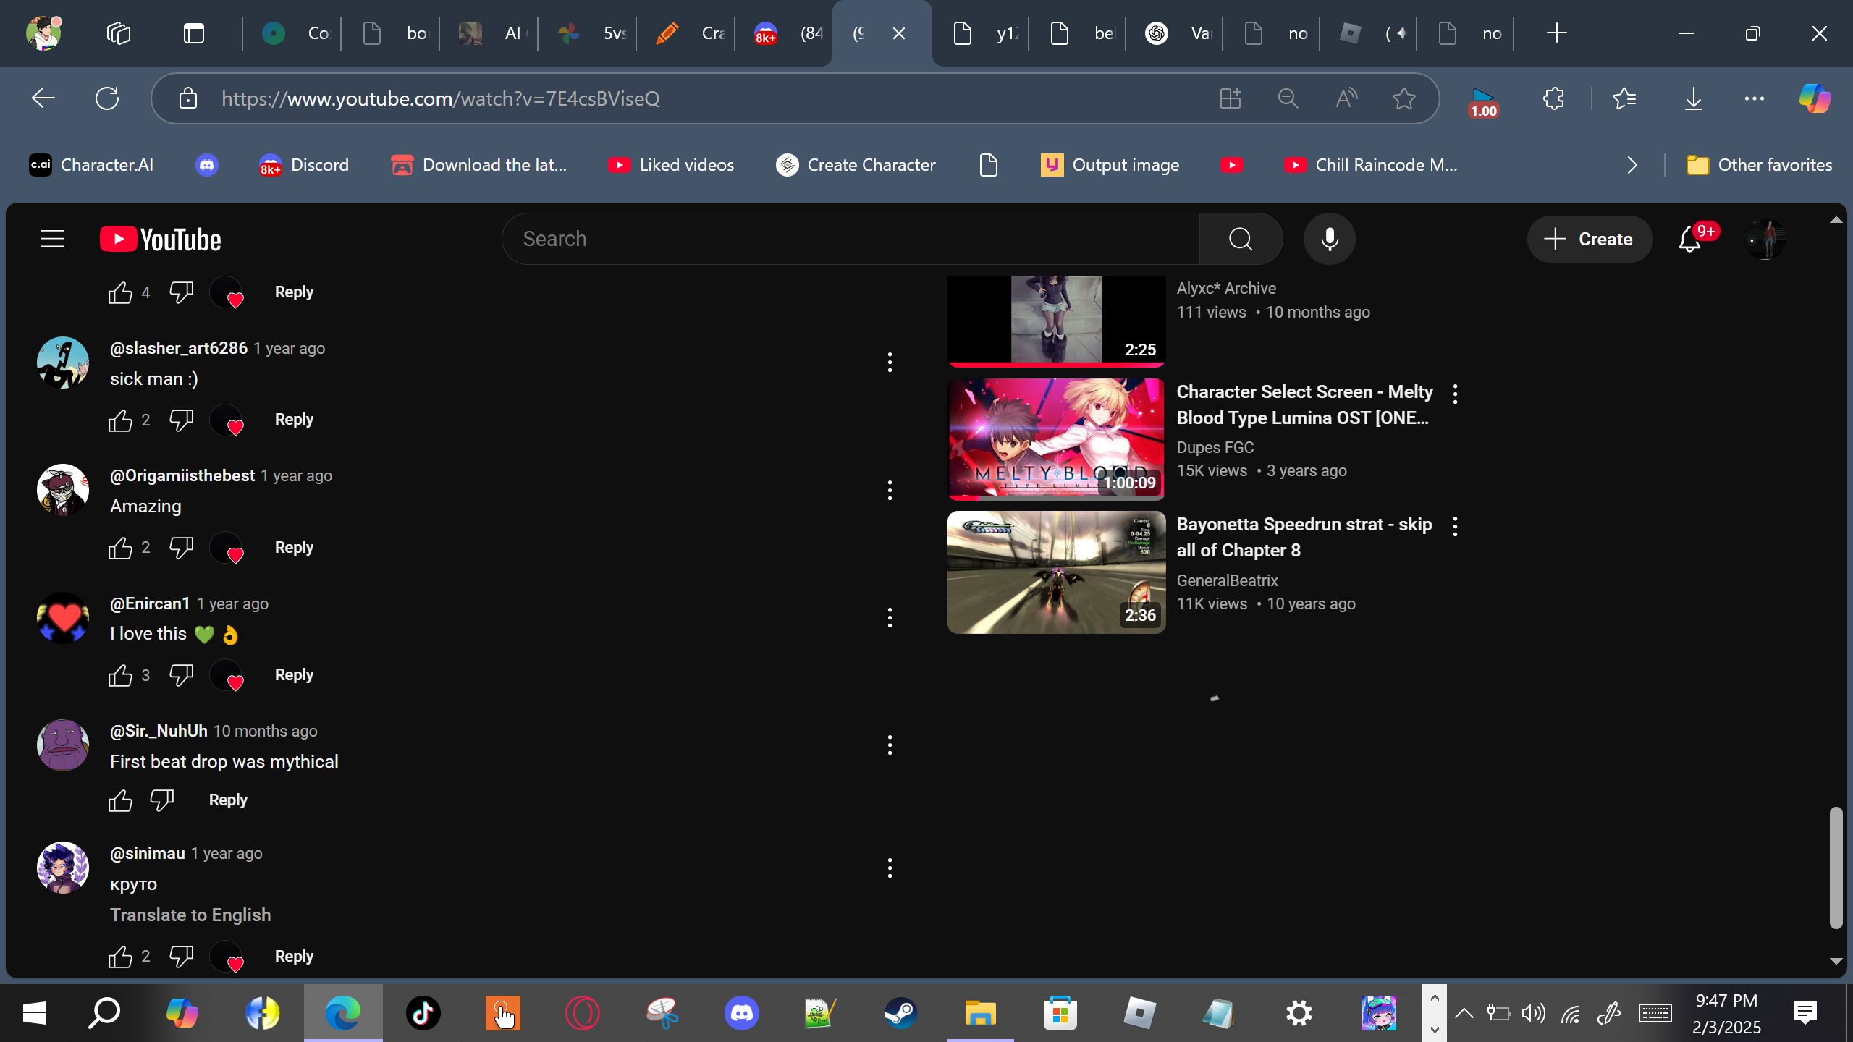
Task: Like the "круто" comment by @sinimau
Action: point(120,957)
